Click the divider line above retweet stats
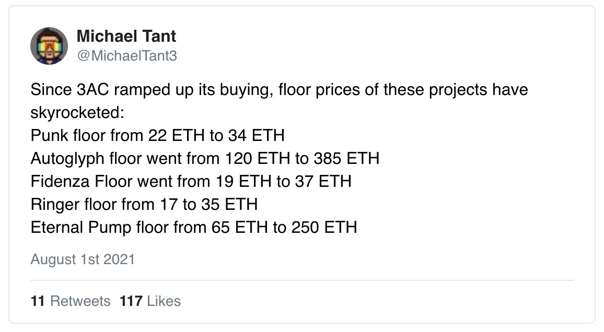 tap(302, 280)
